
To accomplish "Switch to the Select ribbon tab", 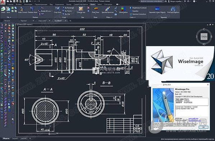I will coord(99,4).
